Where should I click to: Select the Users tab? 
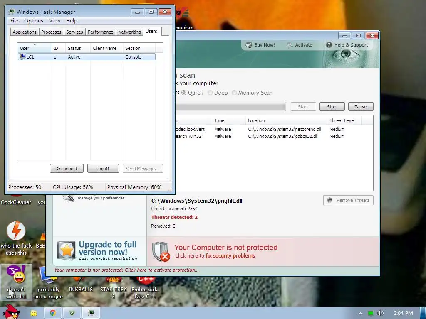click(x=151, y=31)
